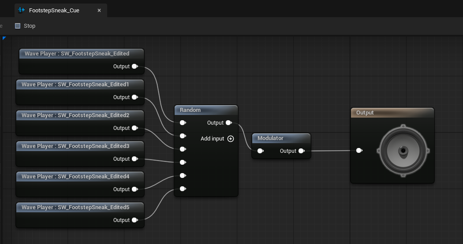
Task: Click the sound cue icon on the FootstepSneak_Cue tab
Action: (x=21, y=10)
